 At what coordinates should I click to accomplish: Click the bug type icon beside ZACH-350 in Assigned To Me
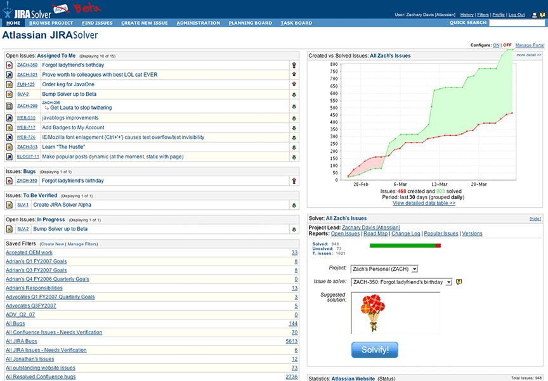(10, 65)
